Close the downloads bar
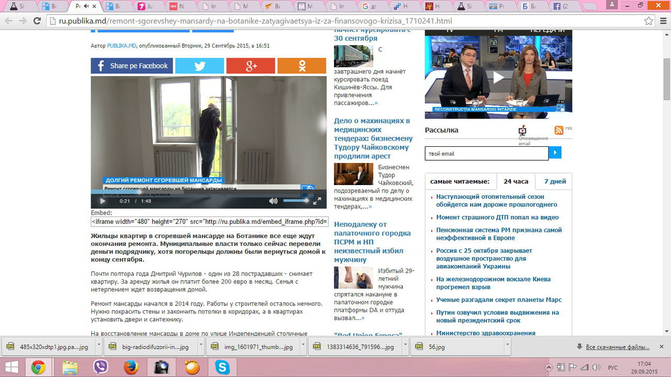Screen dimensions: 671x377 tap(662, 347)
